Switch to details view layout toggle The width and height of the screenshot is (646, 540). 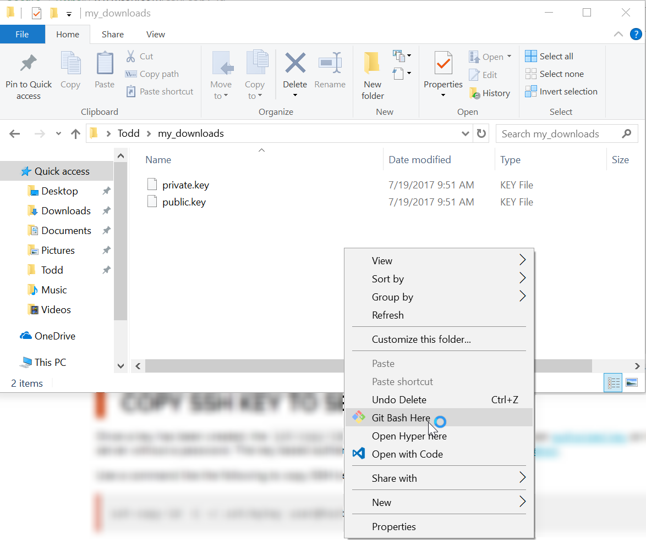[x=613, y=383]
